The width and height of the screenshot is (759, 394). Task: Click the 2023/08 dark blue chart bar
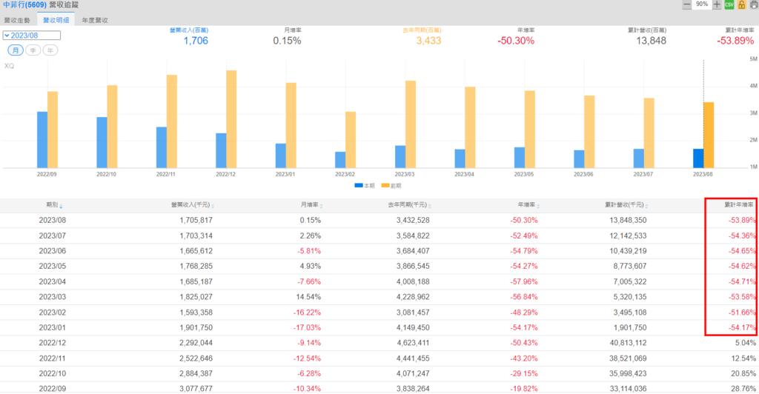point(698,158)
